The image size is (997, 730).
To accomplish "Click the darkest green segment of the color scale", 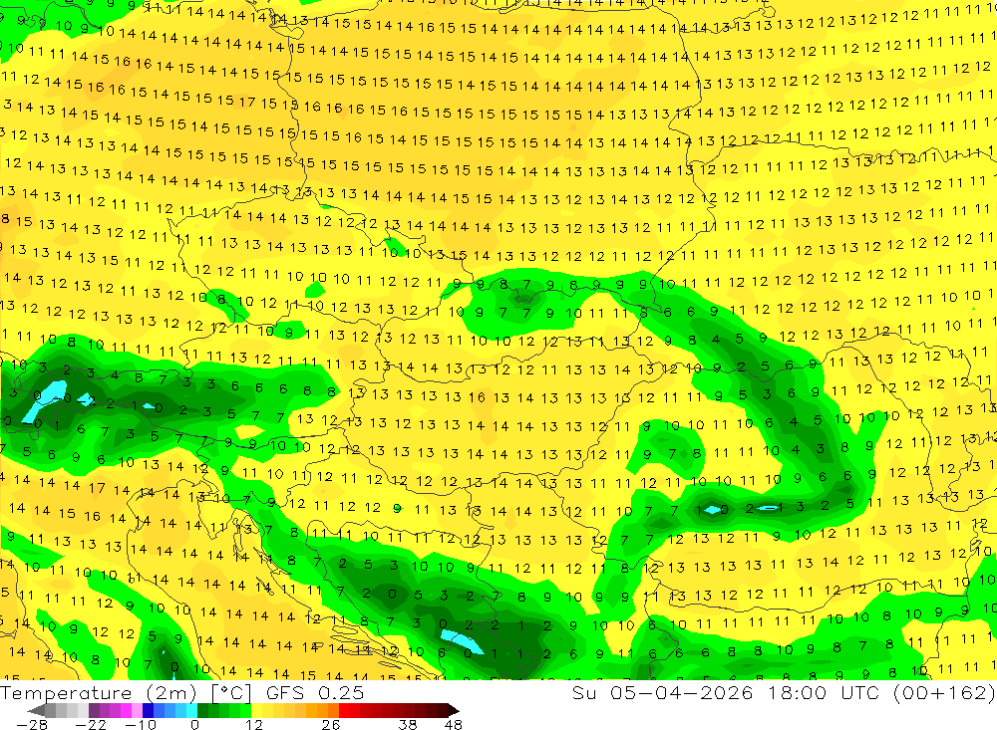I will coord(202,710).
